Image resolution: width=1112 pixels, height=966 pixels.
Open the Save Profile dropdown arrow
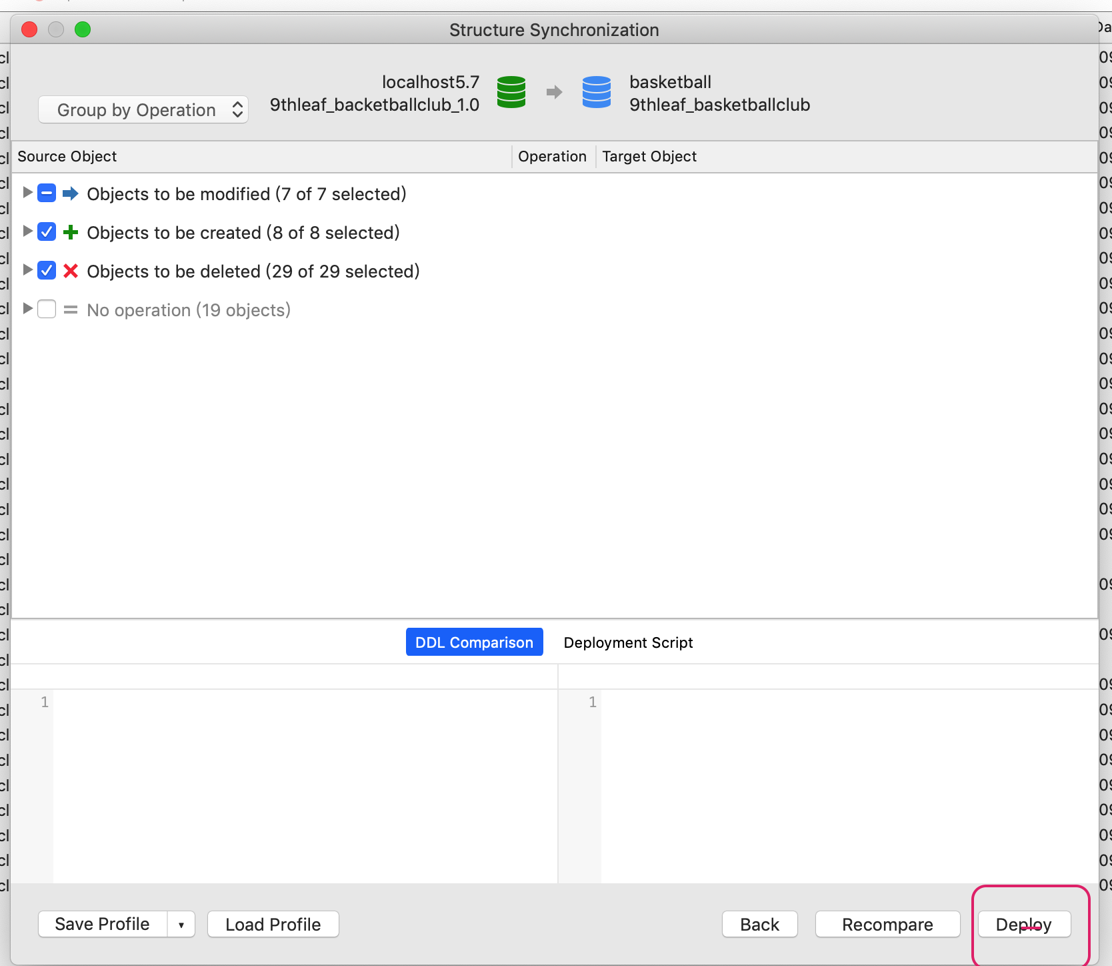coord(181,925)
